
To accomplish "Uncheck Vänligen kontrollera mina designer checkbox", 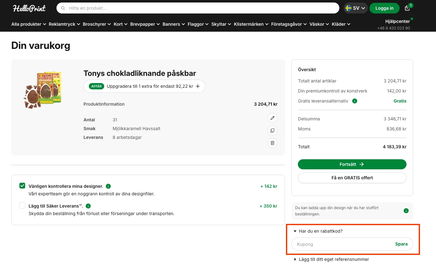I will (22, 186).
